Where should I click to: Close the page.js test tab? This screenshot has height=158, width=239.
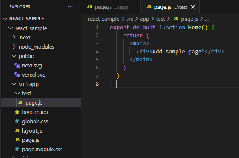[193, 7]
